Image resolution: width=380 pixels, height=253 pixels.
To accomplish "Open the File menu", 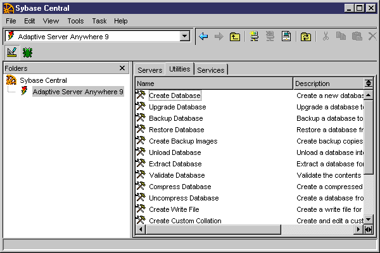I will point(11,21).
